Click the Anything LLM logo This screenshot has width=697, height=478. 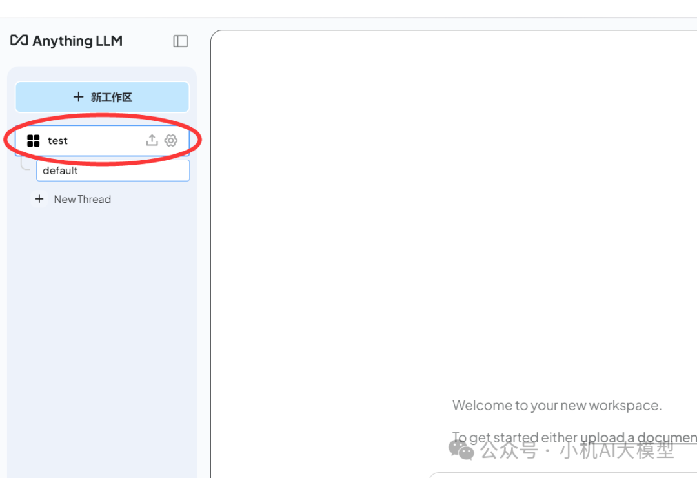(x=66, y=41)
